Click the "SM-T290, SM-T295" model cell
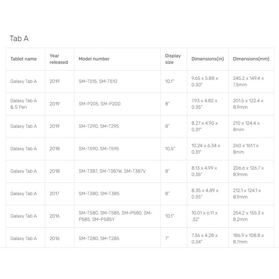Screen dimensions: 279x279 (x=99, y=126)
